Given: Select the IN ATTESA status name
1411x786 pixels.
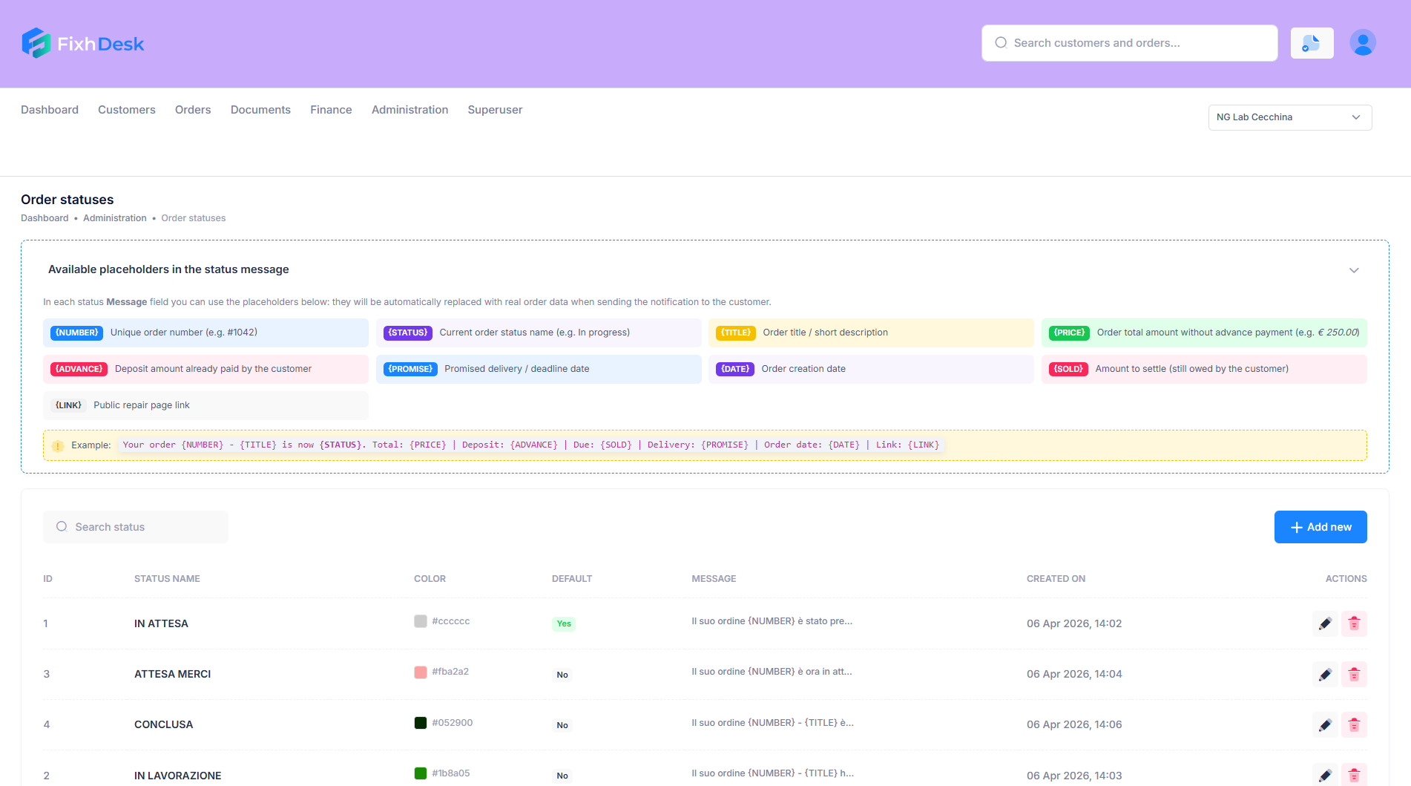Looking at the screenshot, I should point(161,623).
